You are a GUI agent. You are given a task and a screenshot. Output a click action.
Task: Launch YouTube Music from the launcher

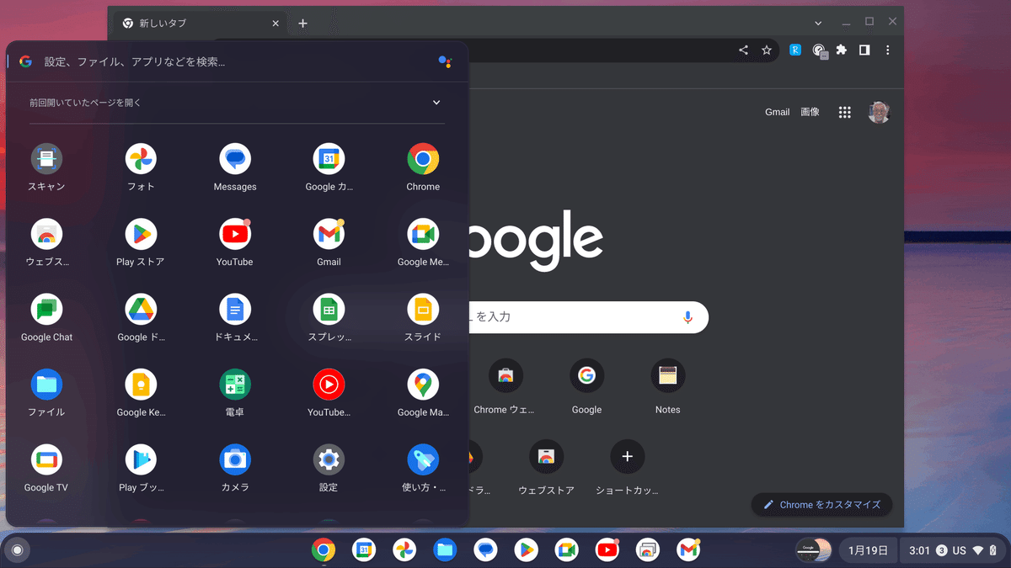[329, 385]
